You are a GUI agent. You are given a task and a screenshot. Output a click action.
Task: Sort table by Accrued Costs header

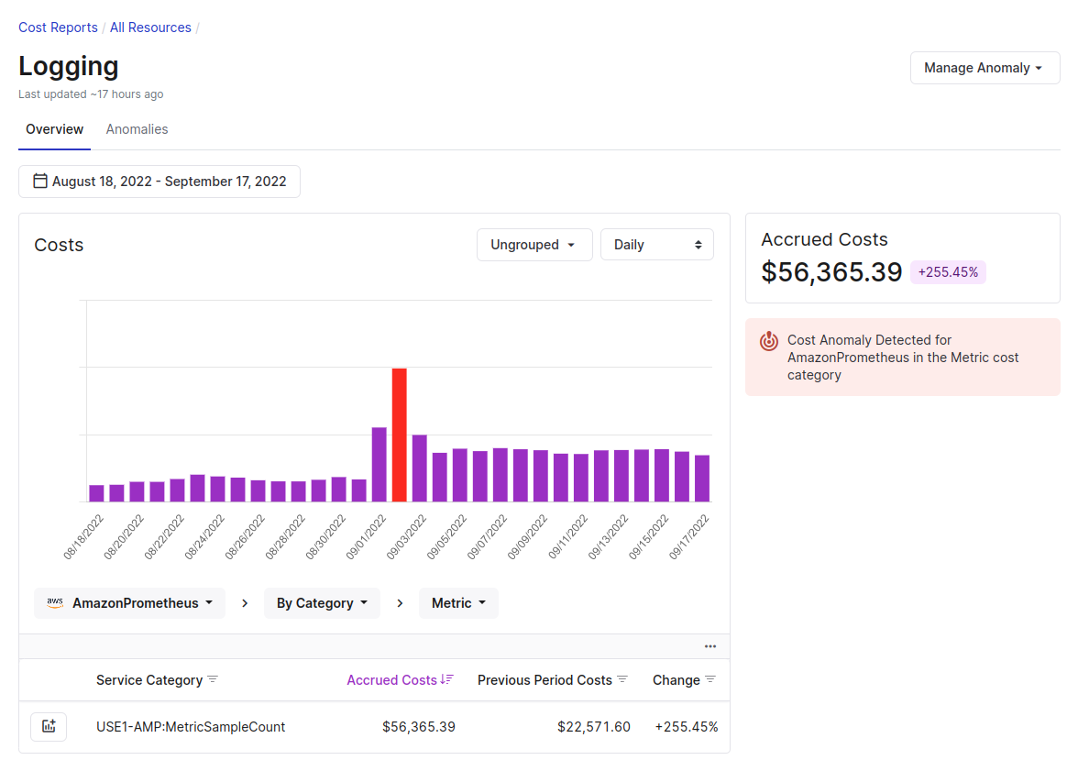391,680
